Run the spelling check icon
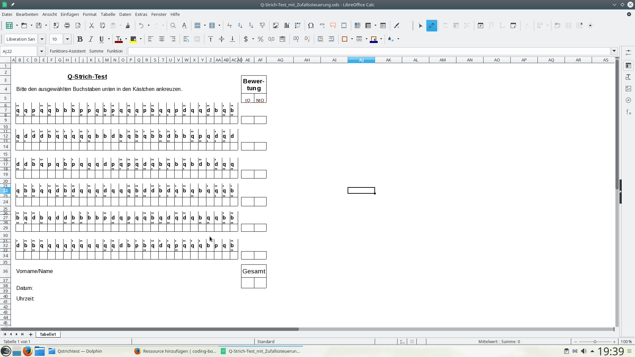 tap(184, 25)
